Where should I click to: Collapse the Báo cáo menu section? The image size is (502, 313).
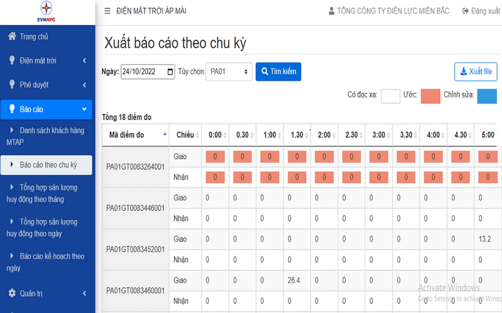[x=84, y=109]
